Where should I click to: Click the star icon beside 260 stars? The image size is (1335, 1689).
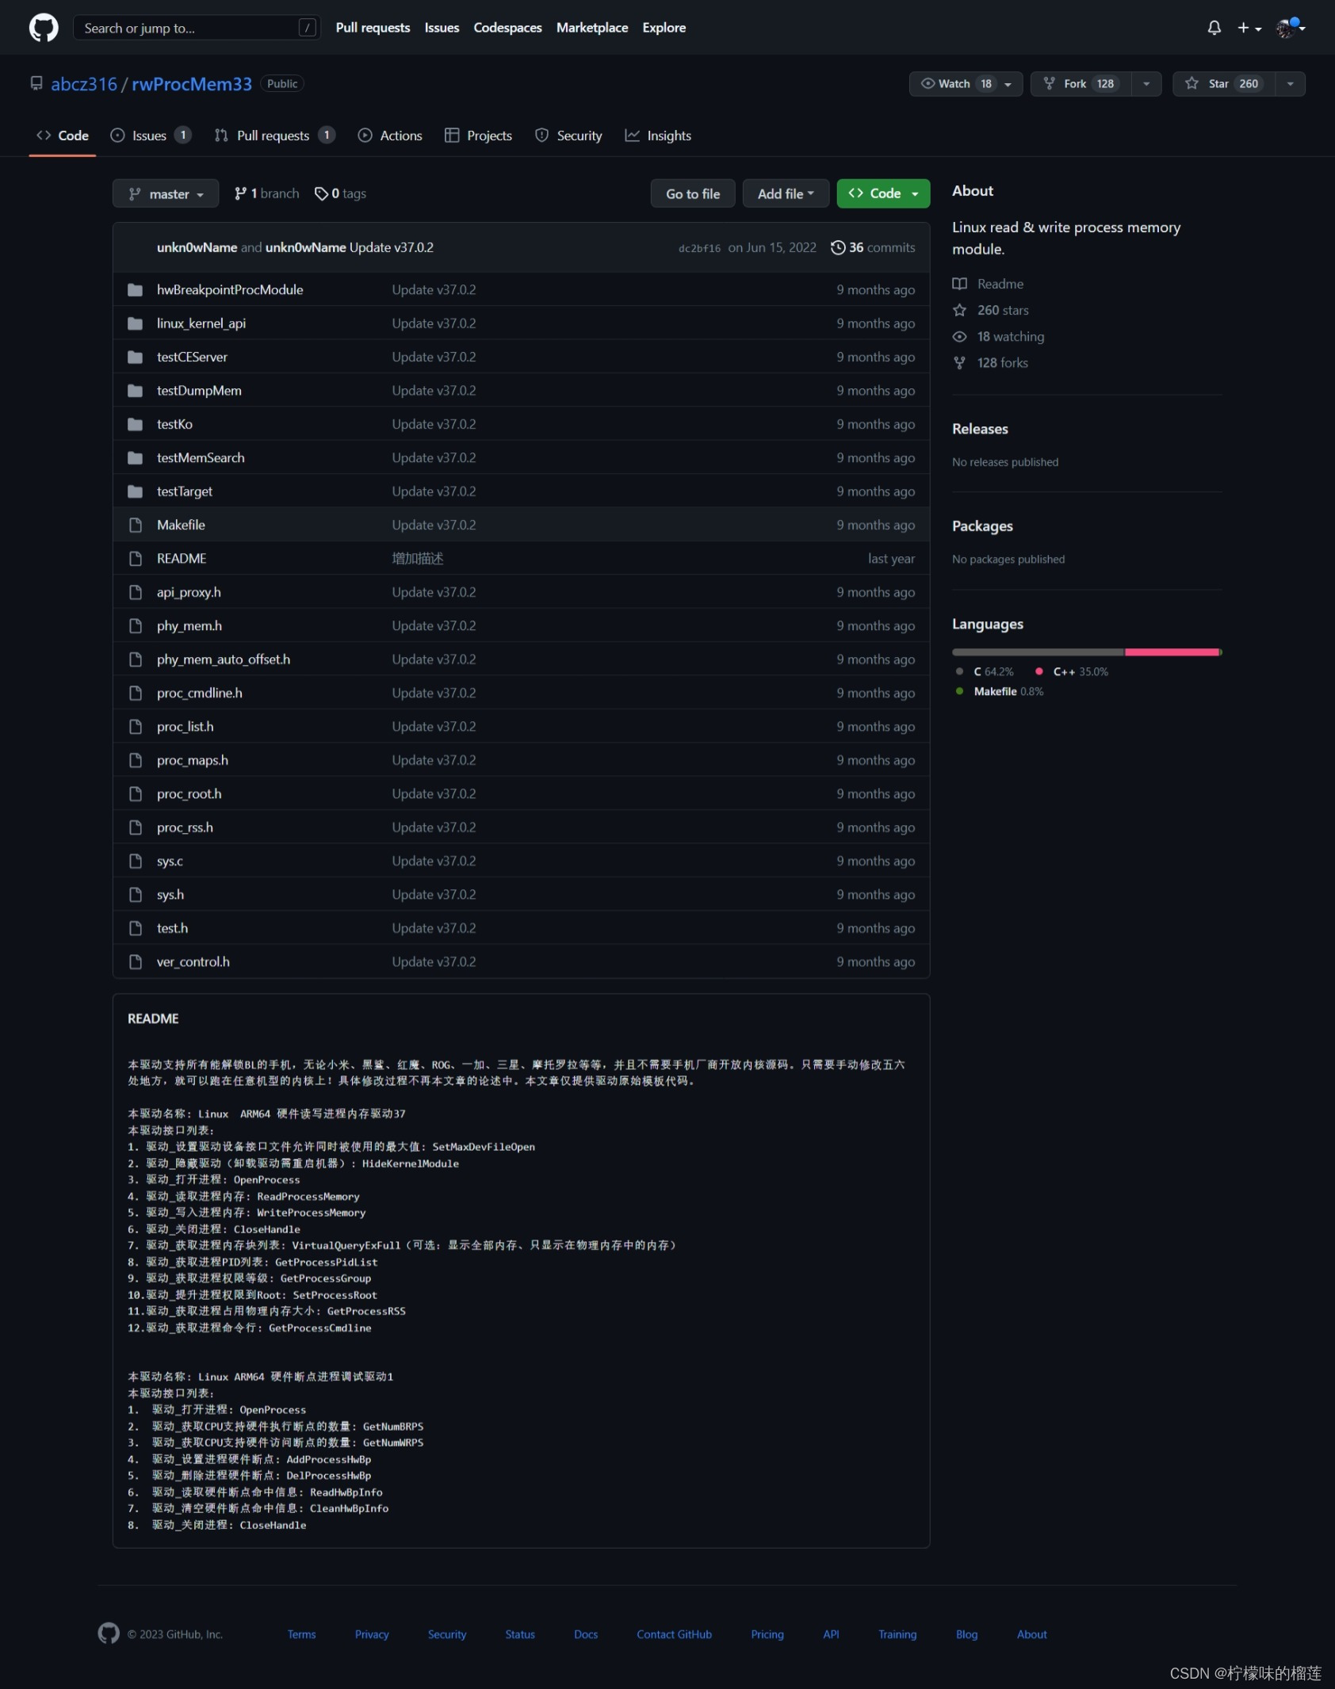959,310
